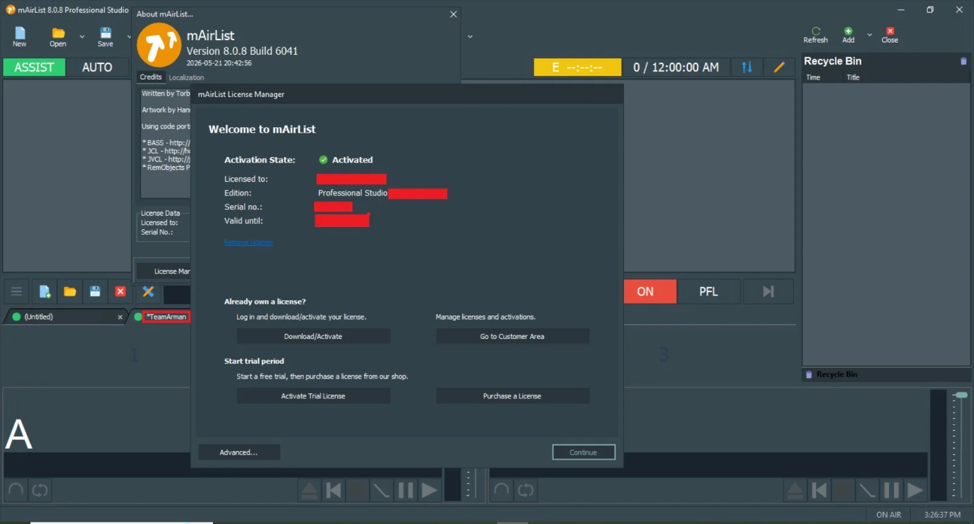Viewport: 974px width, 524px height.
Task: Open the Credits tab in About dialog
Action: point(151,77)
